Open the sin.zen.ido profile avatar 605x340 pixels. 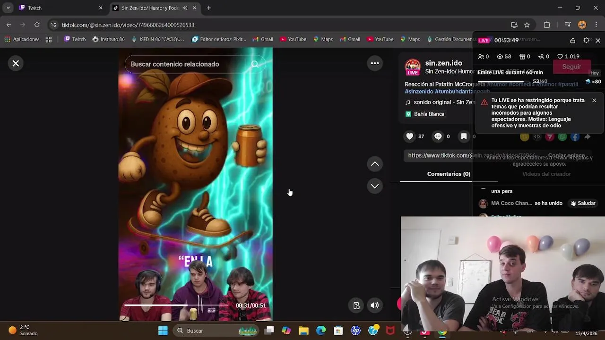coord(413,67)
